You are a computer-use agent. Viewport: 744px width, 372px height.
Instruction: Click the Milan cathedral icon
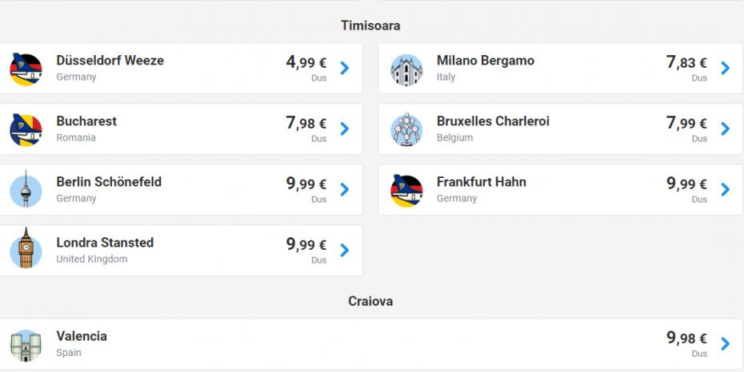tap(406, 70)
